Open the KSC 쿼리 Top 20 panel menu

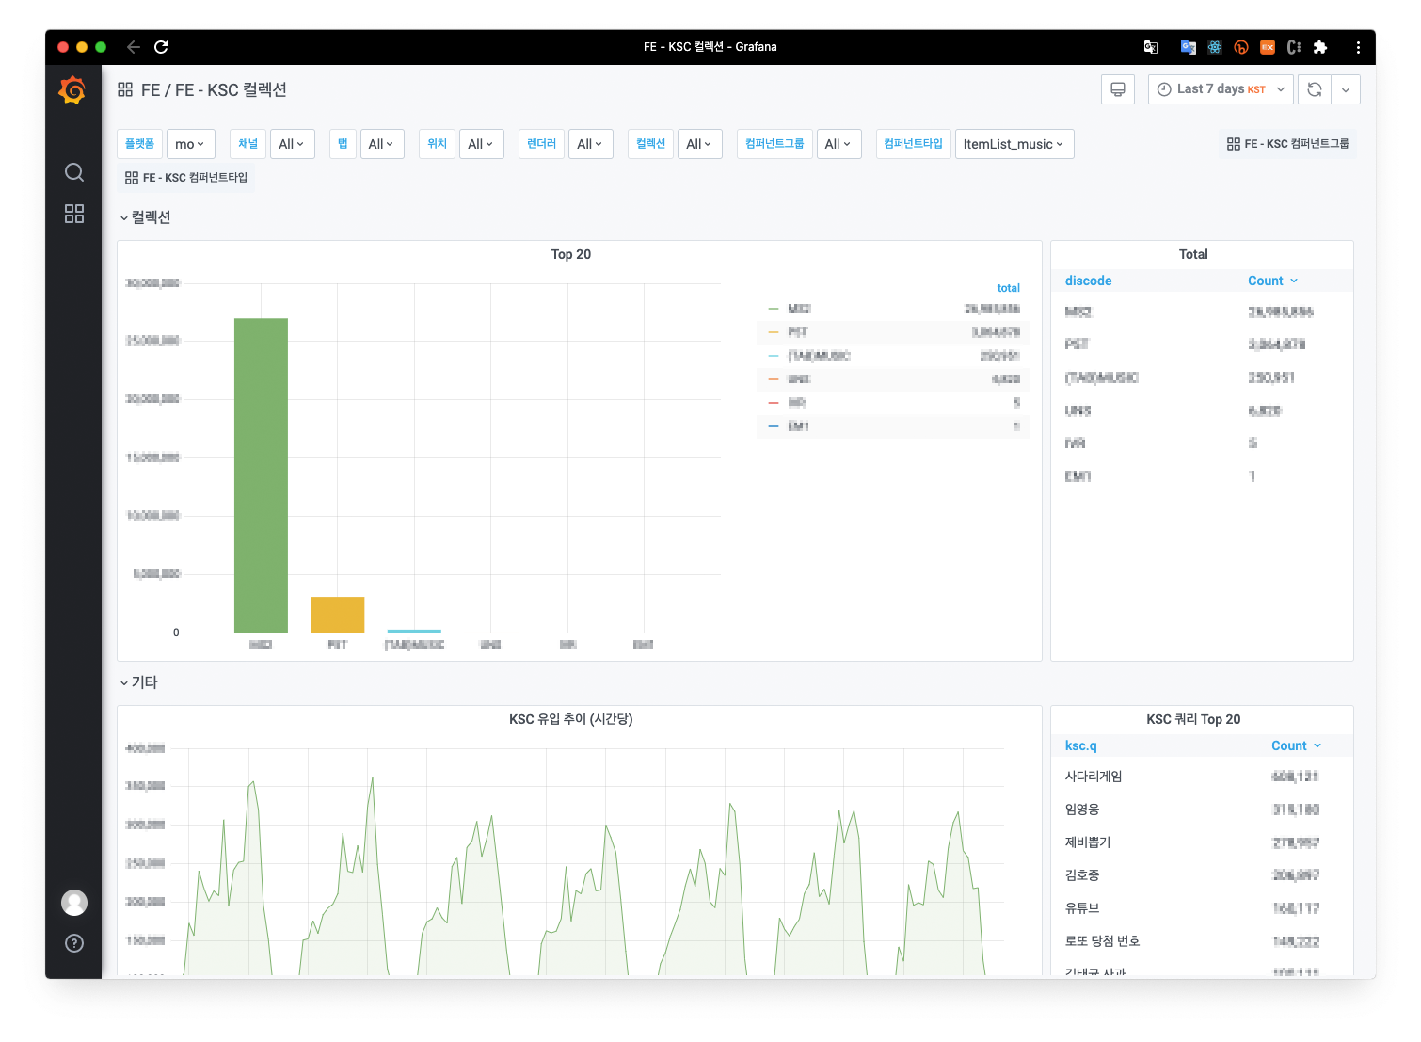click(x=1193, y=719)
